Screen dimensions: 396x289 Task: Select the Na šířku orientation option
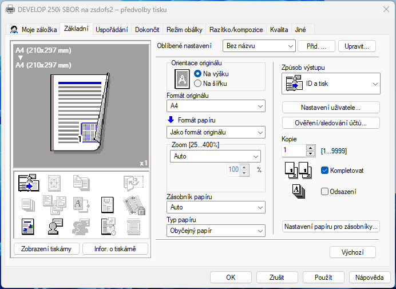point(198,84)
